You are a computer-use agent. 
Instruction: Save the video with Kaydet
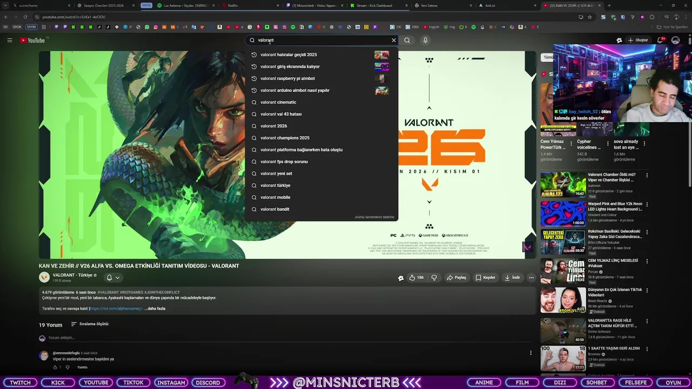pos(485,277)
